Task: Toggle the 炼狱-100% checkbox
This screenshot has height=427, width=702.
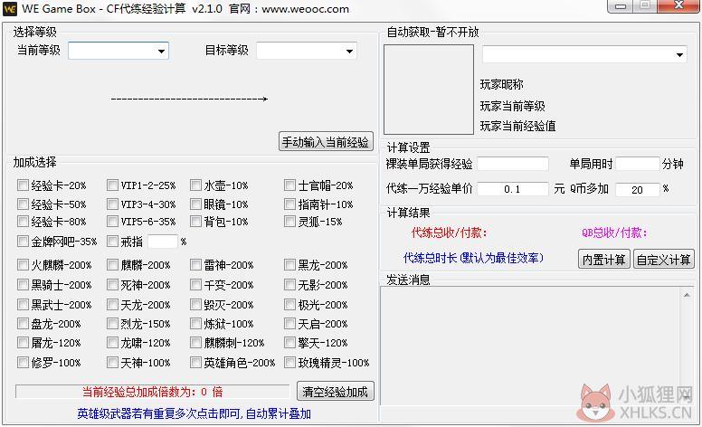Action: tap(195, 323)
